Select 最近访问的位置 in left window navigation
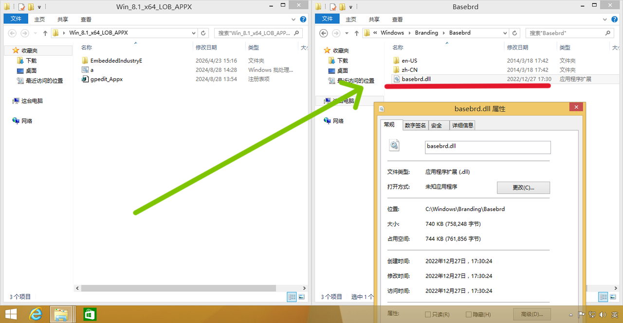 click(x=40, y=81)
